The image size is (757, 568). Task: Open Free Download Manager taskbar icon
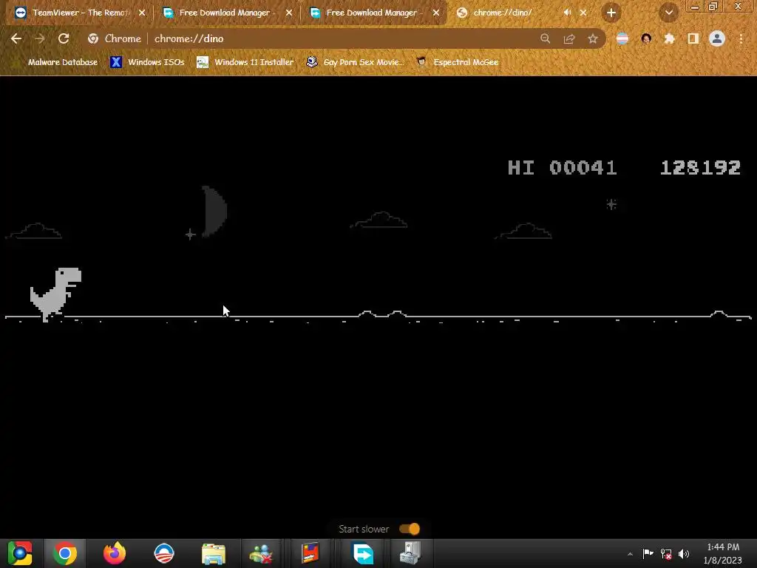coord(362,553)
